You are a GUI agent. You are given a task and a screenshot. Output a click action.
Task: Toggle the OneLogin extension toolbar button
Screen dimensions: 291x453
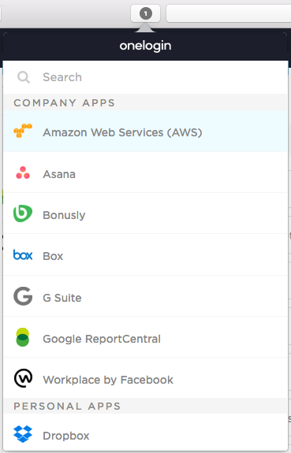145,13
